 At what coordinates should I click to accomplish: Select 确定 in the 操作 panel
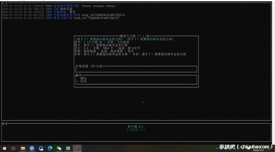pos(84,78)
